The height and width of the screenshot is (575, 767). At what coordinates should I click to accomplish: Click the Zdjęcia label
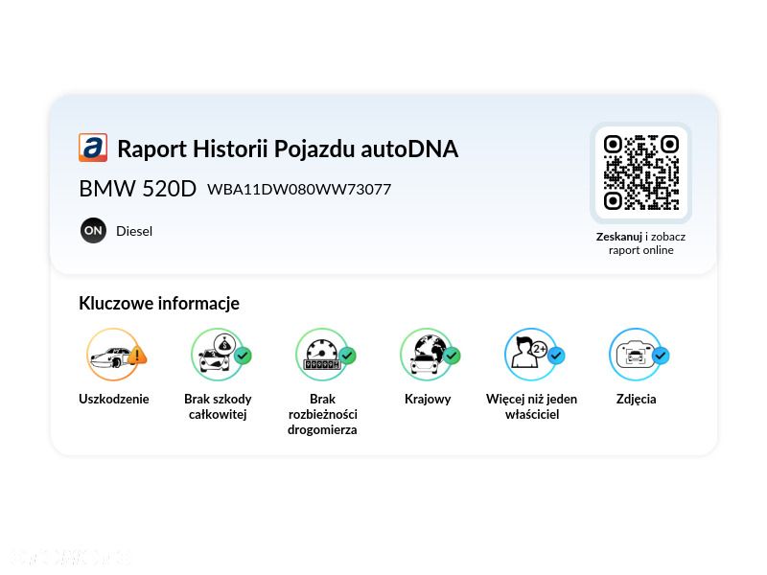pyautogui.click(x=636, y=399)
